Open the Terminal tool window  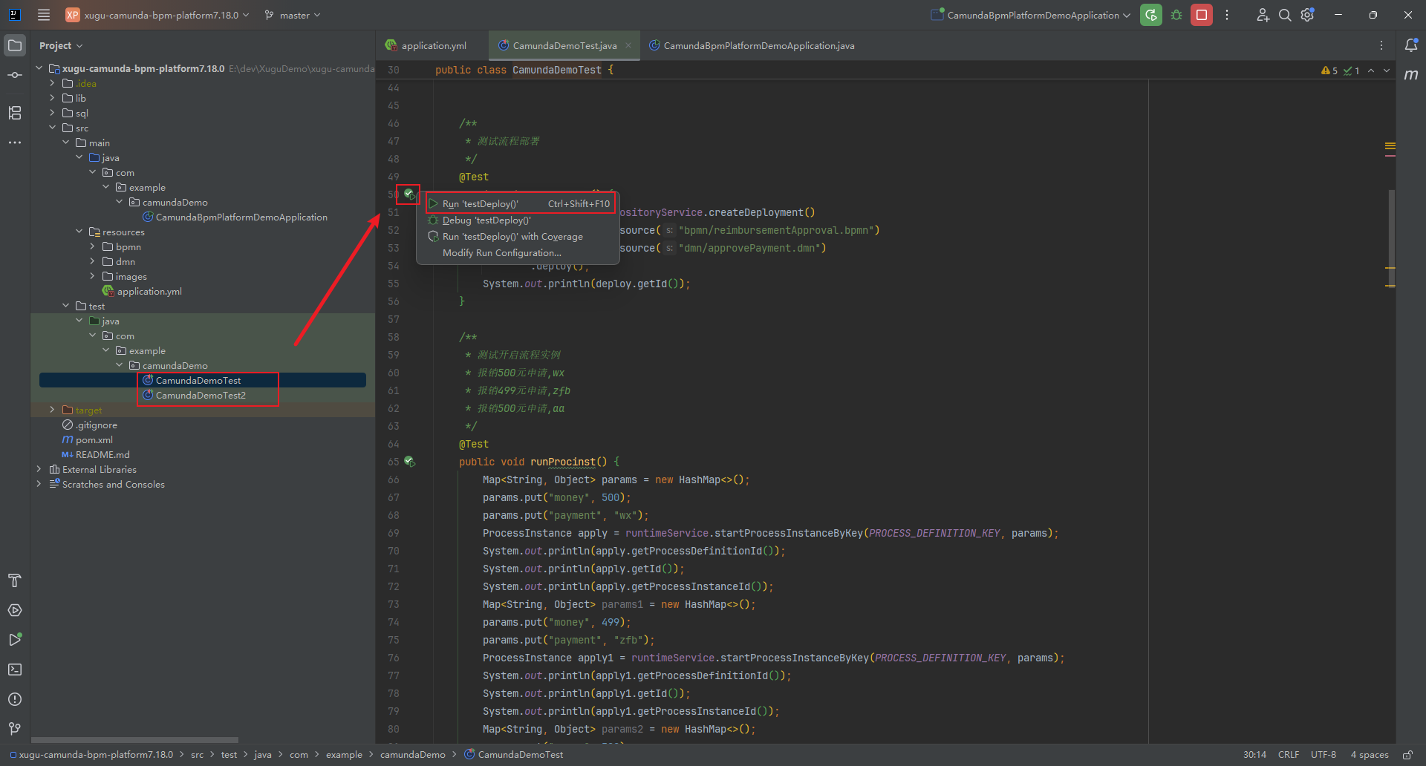click(x=15, y=670)
